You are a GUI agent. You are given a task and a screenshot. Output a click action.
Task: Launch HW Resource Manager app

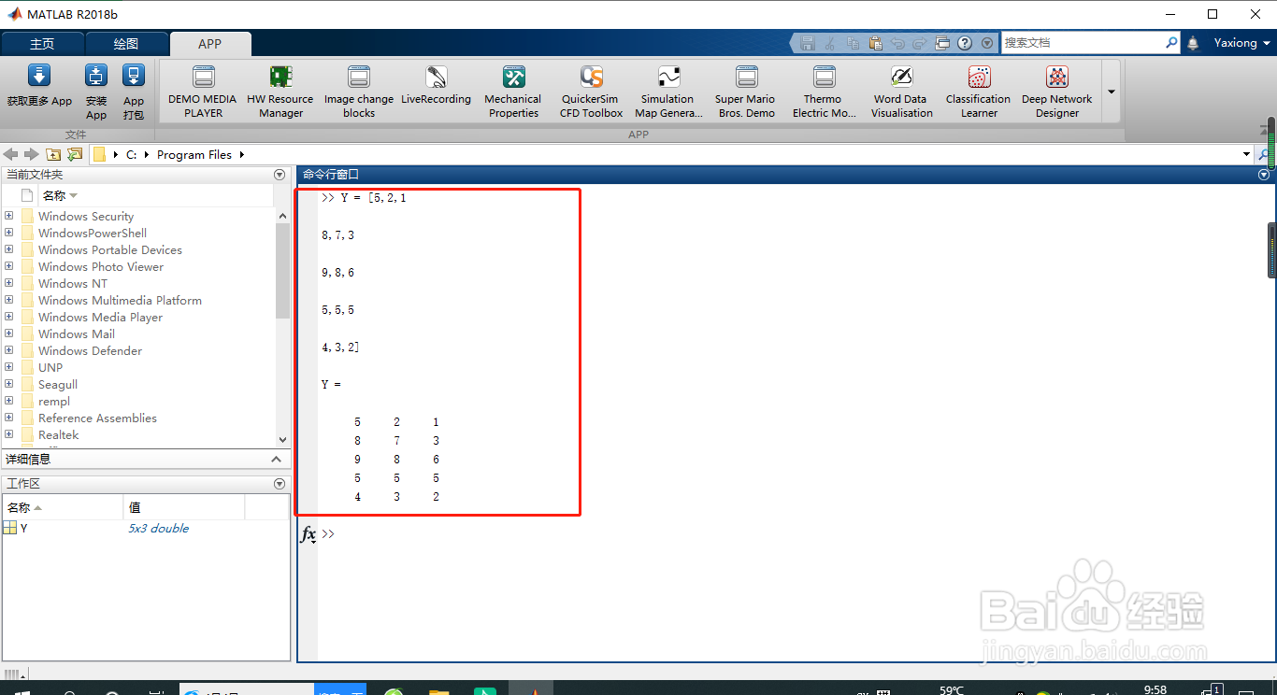point(280,92)
